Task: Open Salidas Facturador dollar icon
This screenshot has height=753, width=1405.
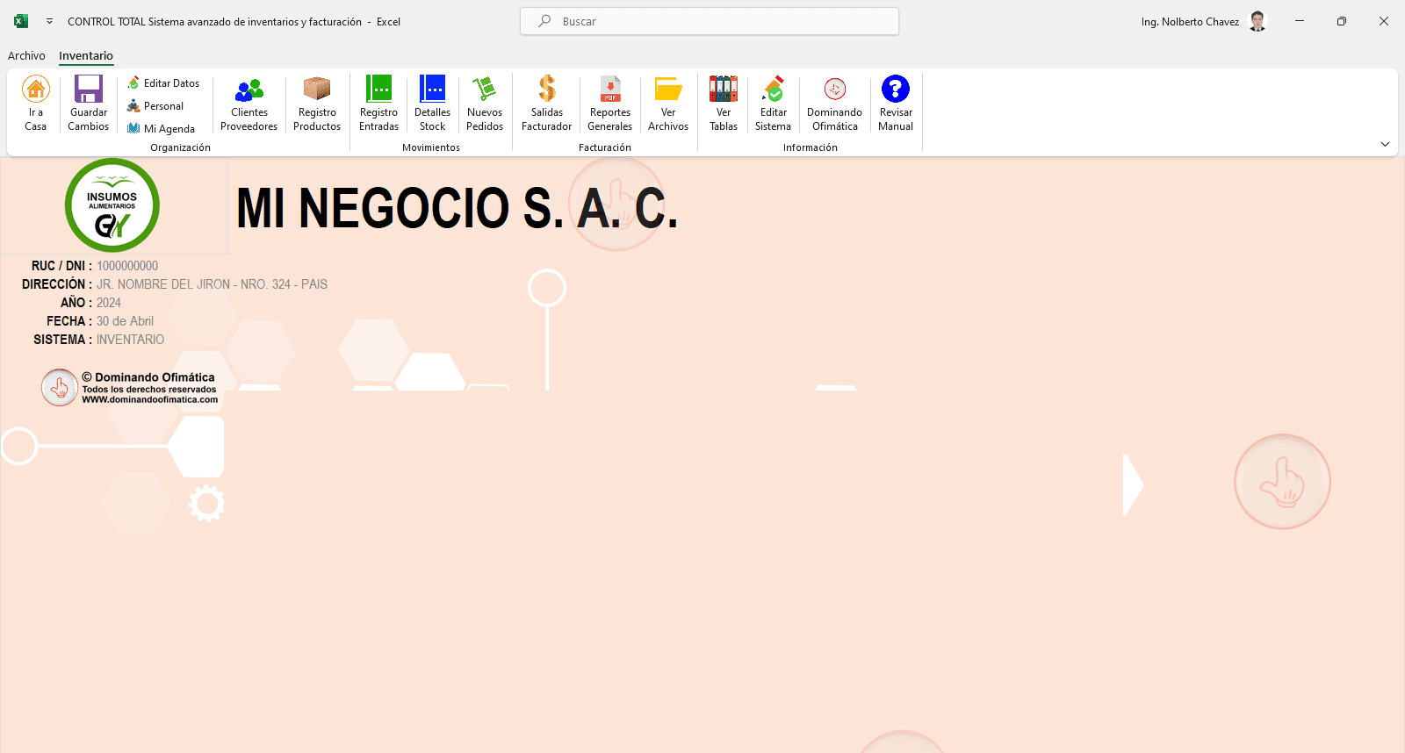Action: pos(547,90)
